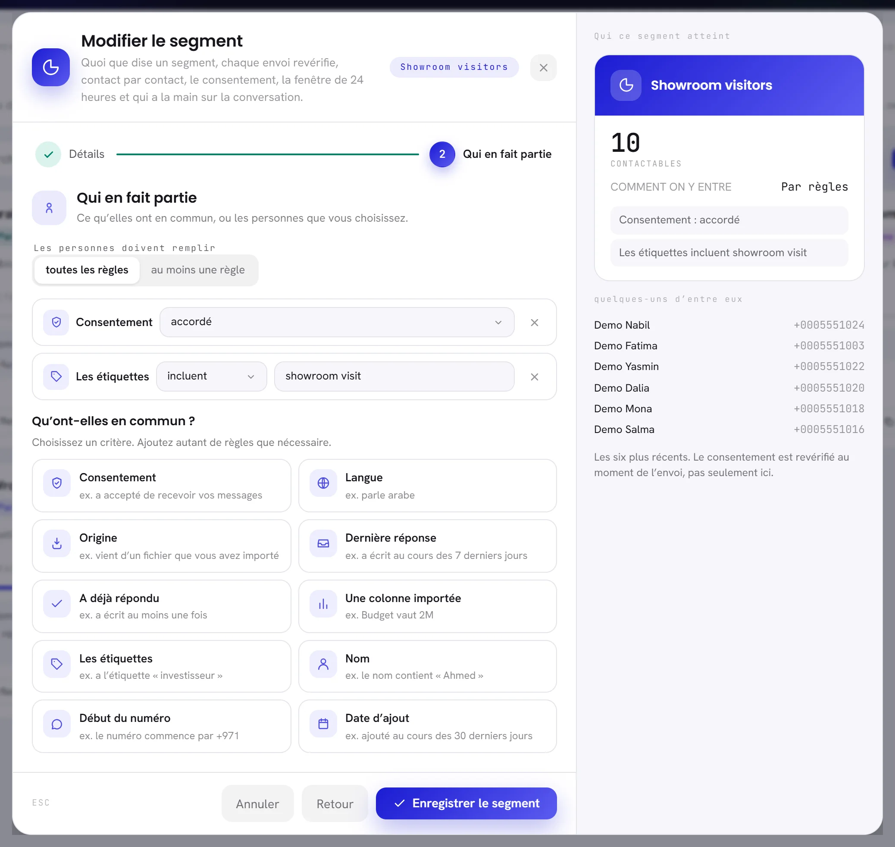Open the Consentement accordé dropdown
895x847 pixels.
337,322
